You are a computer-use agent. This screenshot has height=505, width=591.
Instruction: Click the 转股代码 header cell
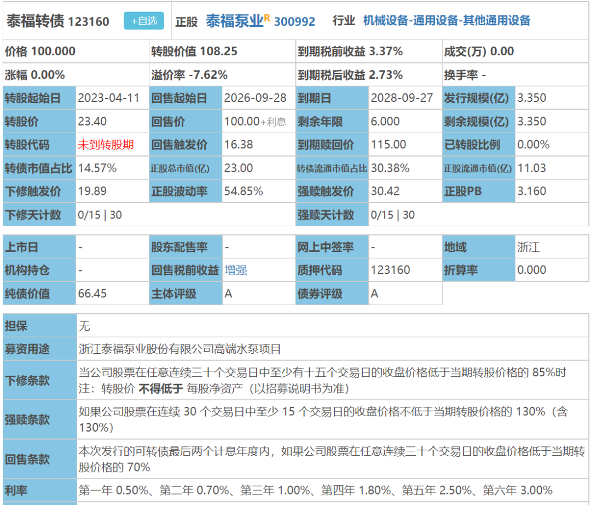click(x=39, y=145)
